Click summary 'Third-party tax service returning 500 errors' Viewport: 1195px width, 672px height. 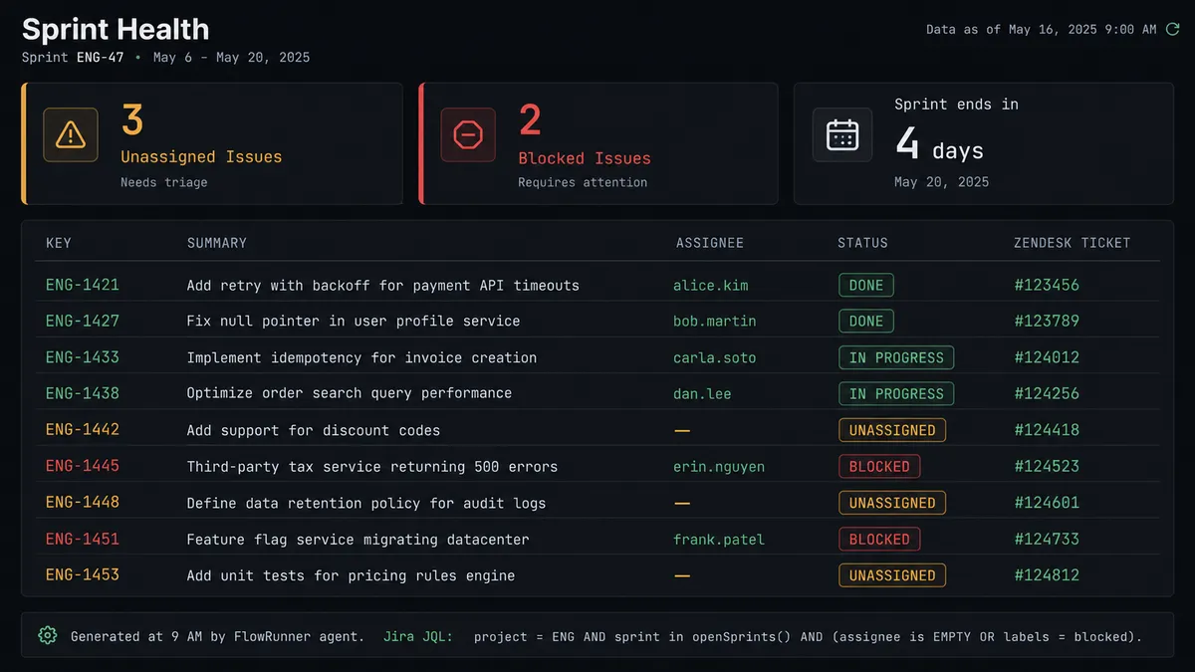coord(372,466)
